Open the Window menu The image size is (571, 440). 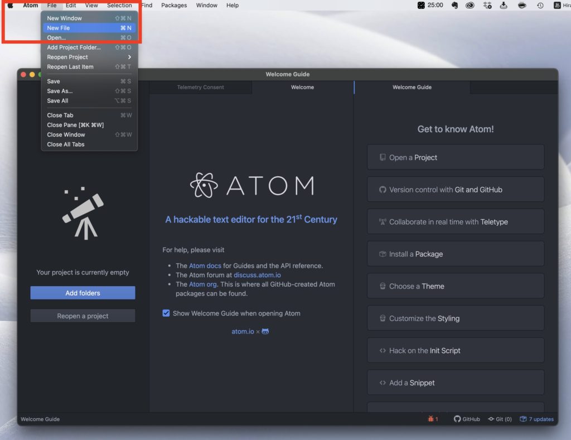coord(206,6)
